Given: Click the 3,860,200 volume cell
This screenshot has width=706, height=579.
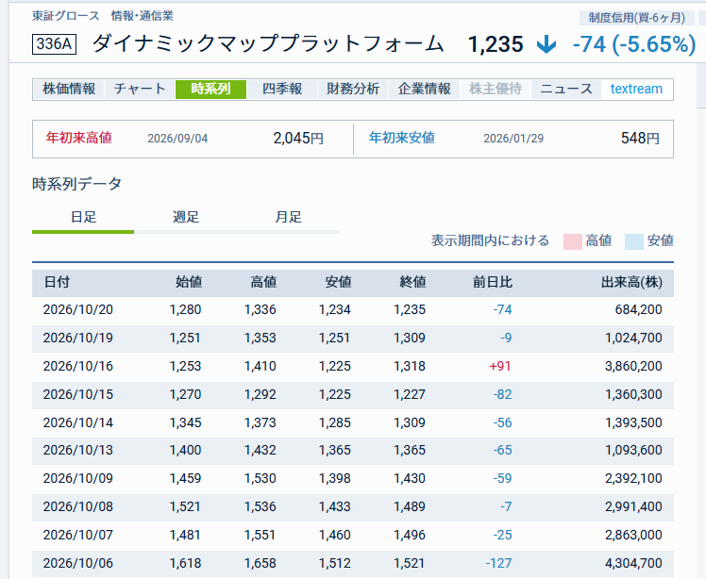Looking at the screenshot, I should click(633, 366).
